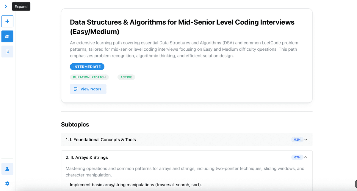Collapse the Arrays & Strings chevron
357x191 pixels.
tap(306, 157)
